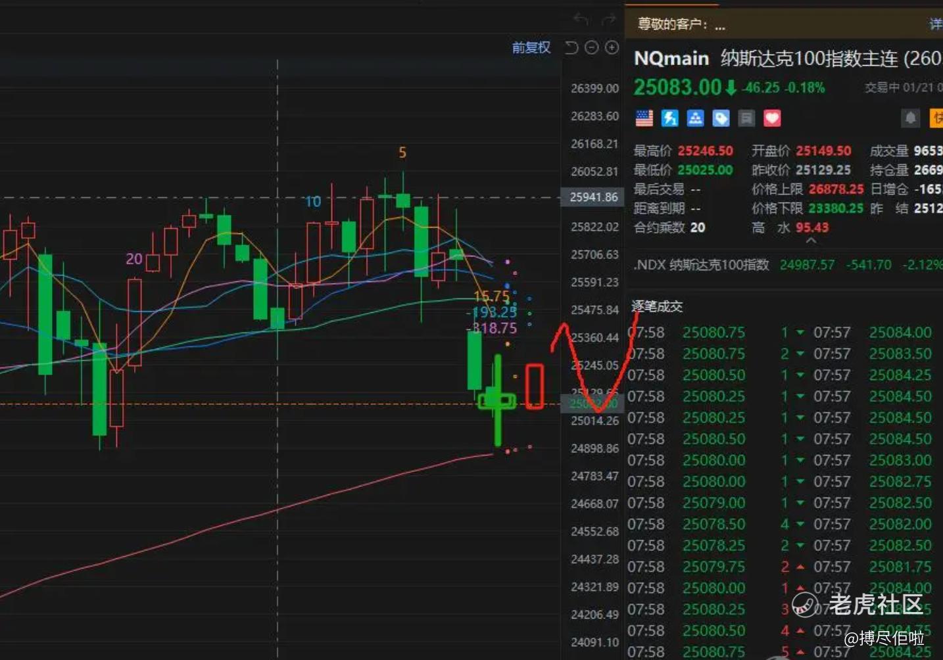Click the -0.18% percent change value
Viewport: 943px width, 660px height.
[x=805, y=88]
